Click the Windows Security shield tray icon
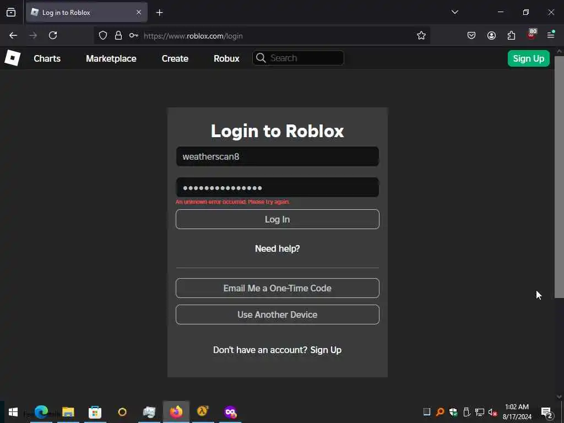The image size is (564, 423). pos(453,412)
